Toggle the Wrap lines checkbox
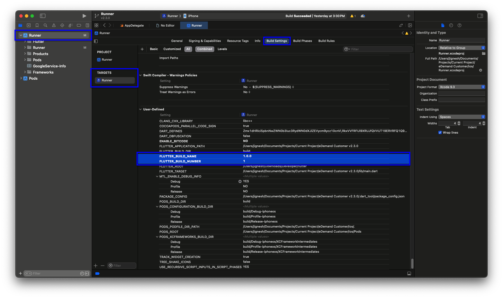This screenshot has width=503, height=298. [440, 133]
